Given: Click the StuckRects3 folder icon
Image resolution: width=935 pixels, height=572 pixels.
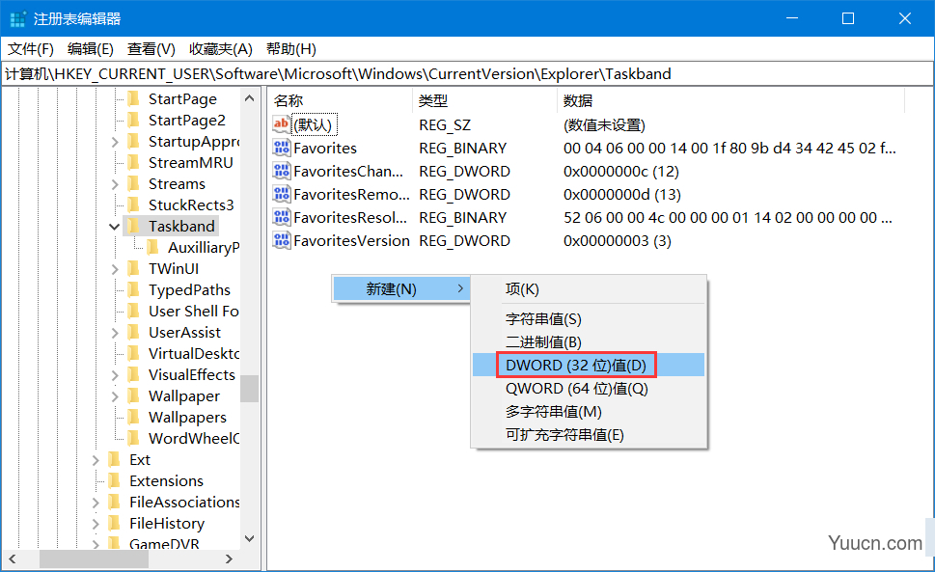Looking at the screenshot, I should (133, 204).
